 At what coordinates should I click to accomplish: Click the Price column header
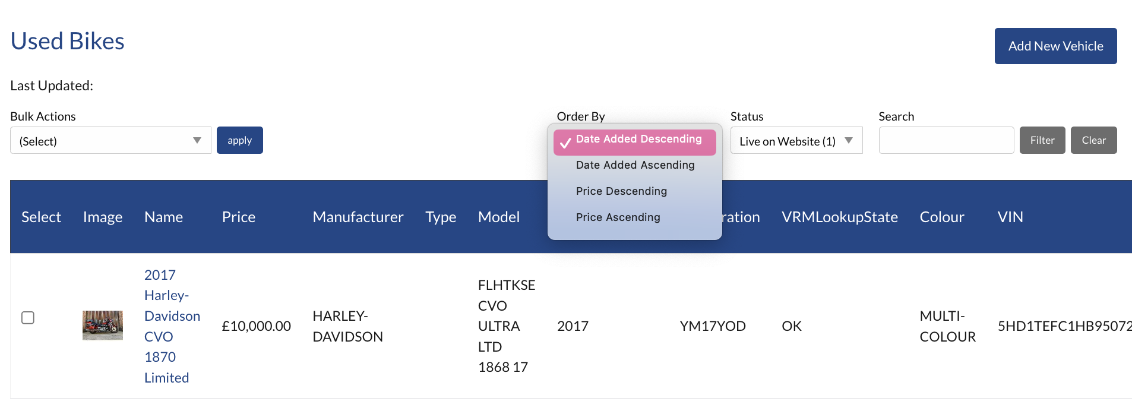click(238, 217)
